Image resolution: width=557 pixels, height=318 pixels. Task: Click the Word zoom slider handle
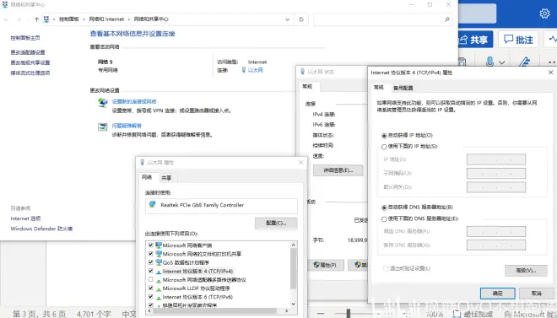coord(349,314)
